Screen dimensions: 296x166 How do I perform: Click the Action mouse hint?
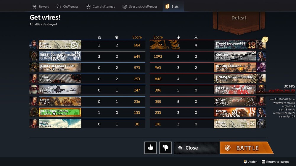251,162
